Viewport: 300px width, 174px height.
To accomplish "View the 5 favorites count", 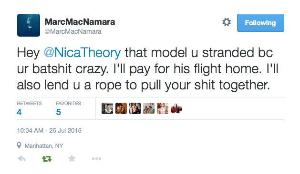I will coord(58,112).
